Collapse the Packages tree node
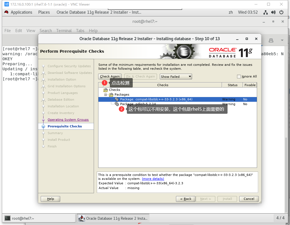290x225 pixels. pos(105,95)
